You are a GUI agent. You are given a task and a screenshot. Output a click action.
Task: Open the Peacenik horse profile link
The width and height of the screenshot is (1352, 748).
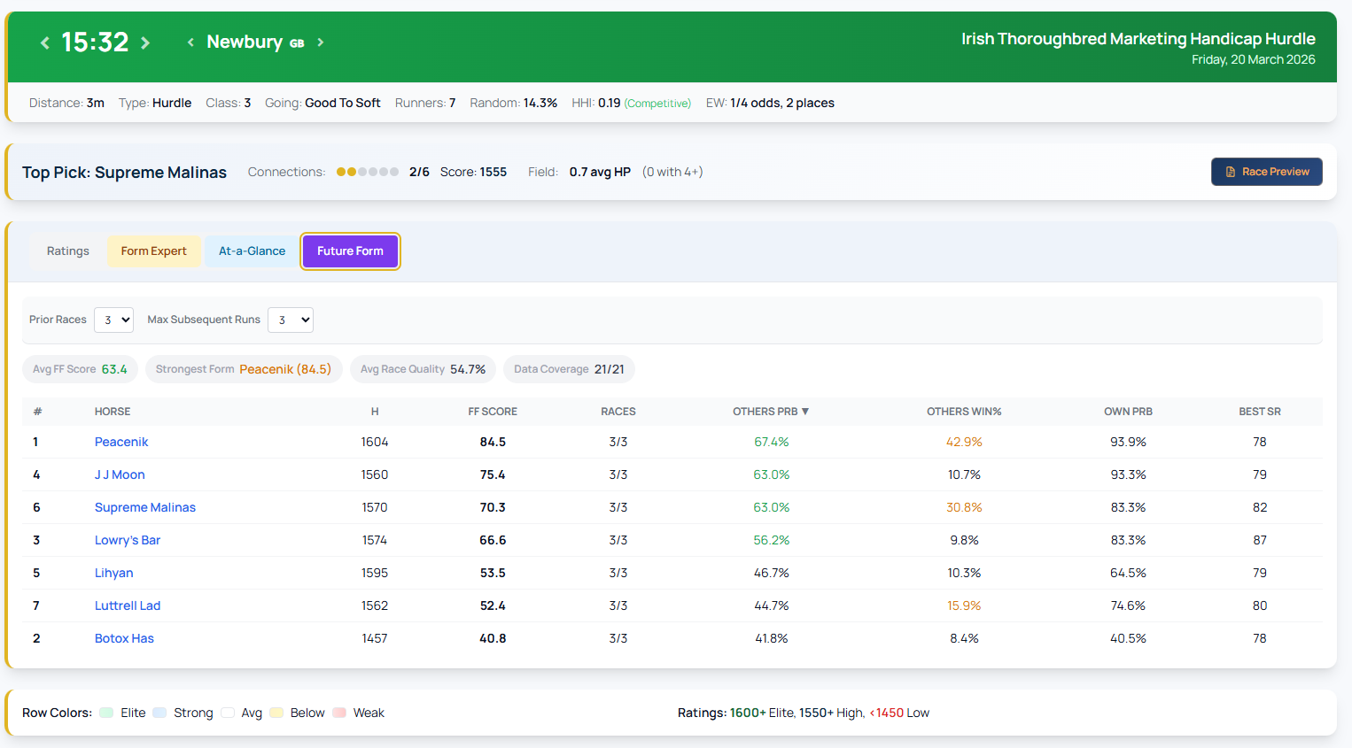(121, 442)
